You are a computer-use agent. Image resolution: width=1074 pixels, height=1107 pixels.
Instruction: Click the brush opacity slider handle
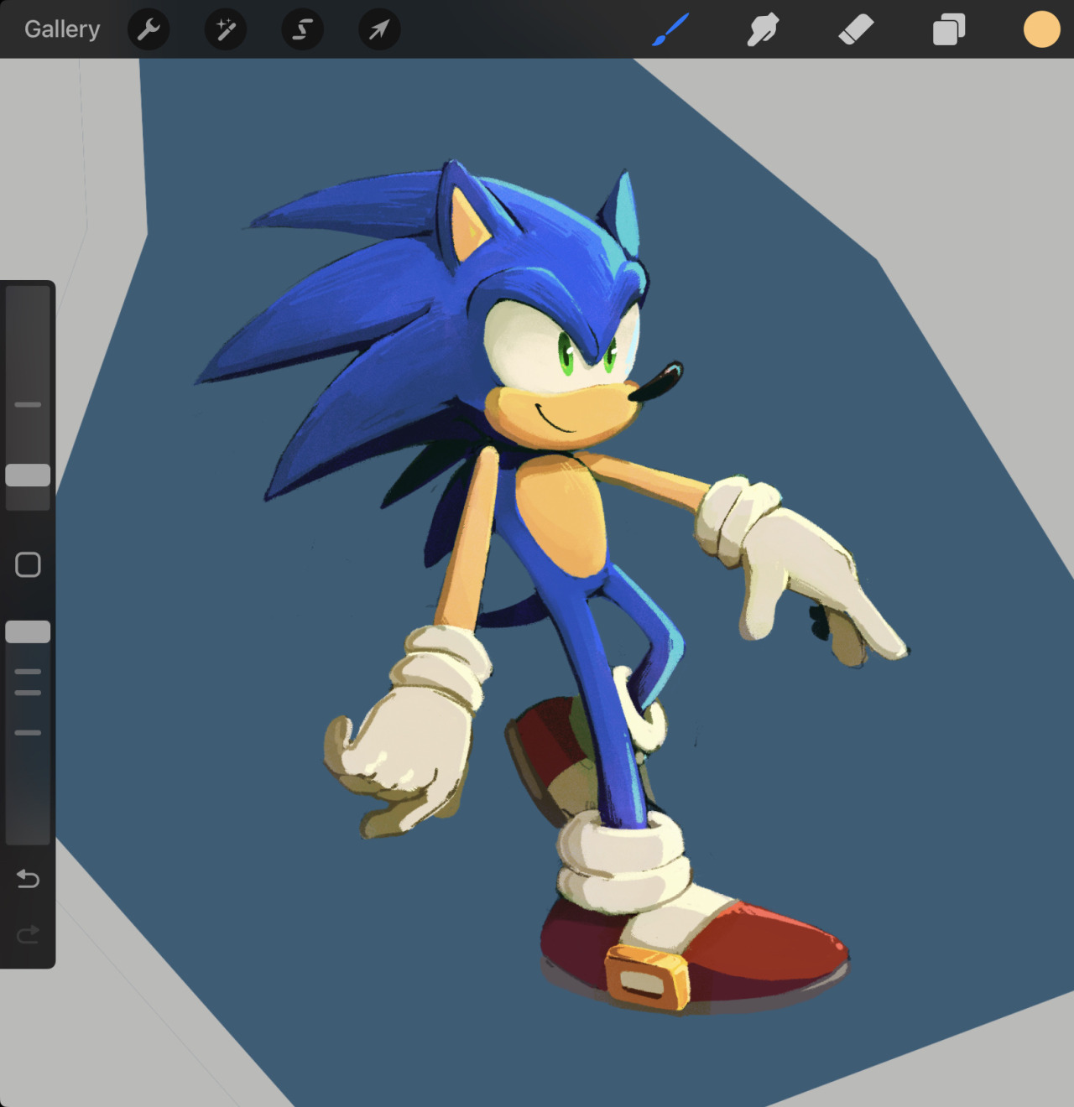click(x=28, y=632)
